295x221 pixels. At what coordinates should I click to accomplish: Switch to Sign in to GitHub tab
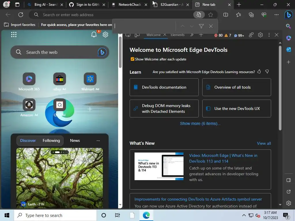(88, 5)
